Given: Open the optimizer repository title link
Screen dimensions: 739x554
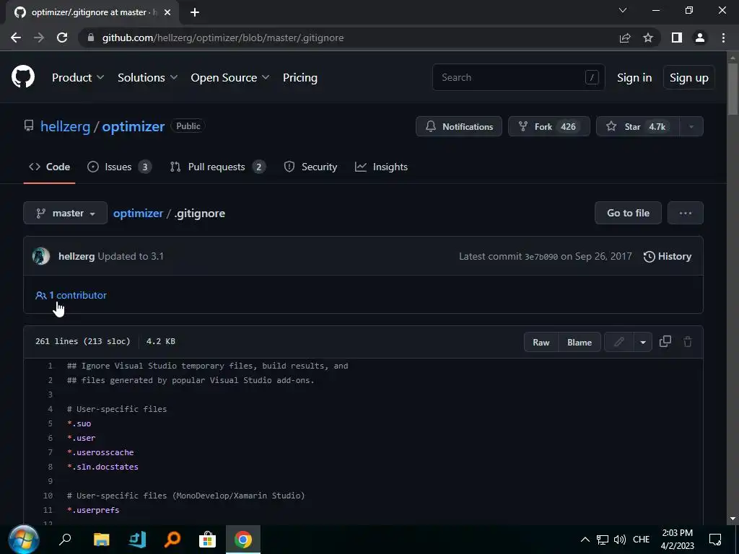Looking at the screenshot, I should 134,126.
